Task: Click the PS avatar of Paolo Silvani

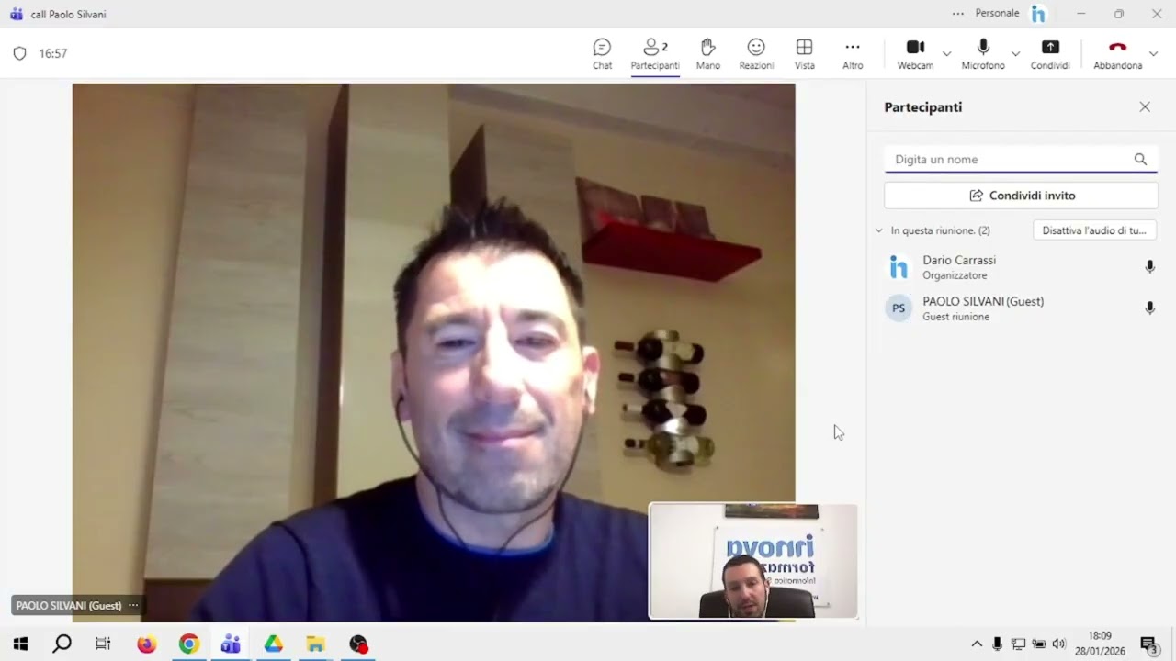Action: [x=899, y=308]
